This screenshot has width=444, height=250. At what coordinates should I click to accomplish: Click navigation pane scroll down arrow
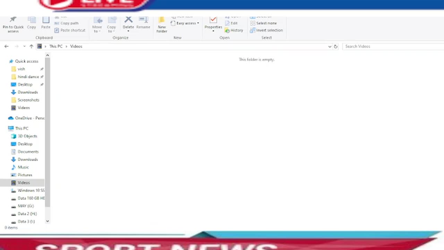[48, 221]
